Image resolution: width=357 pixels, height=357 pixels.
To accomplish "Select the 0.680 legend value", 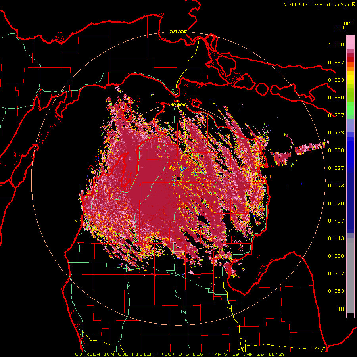I will [336, 150].
